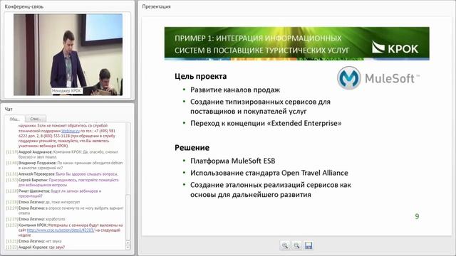456x256 pixels.
Task: Select Андрей Королев's 'где звук?' message
Action: (x=36, y=247)
